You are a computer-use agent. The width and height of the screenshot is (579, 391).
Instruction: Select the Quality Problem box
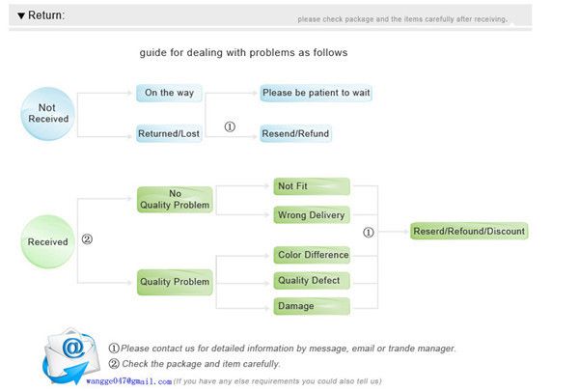[x=175, y=282]
